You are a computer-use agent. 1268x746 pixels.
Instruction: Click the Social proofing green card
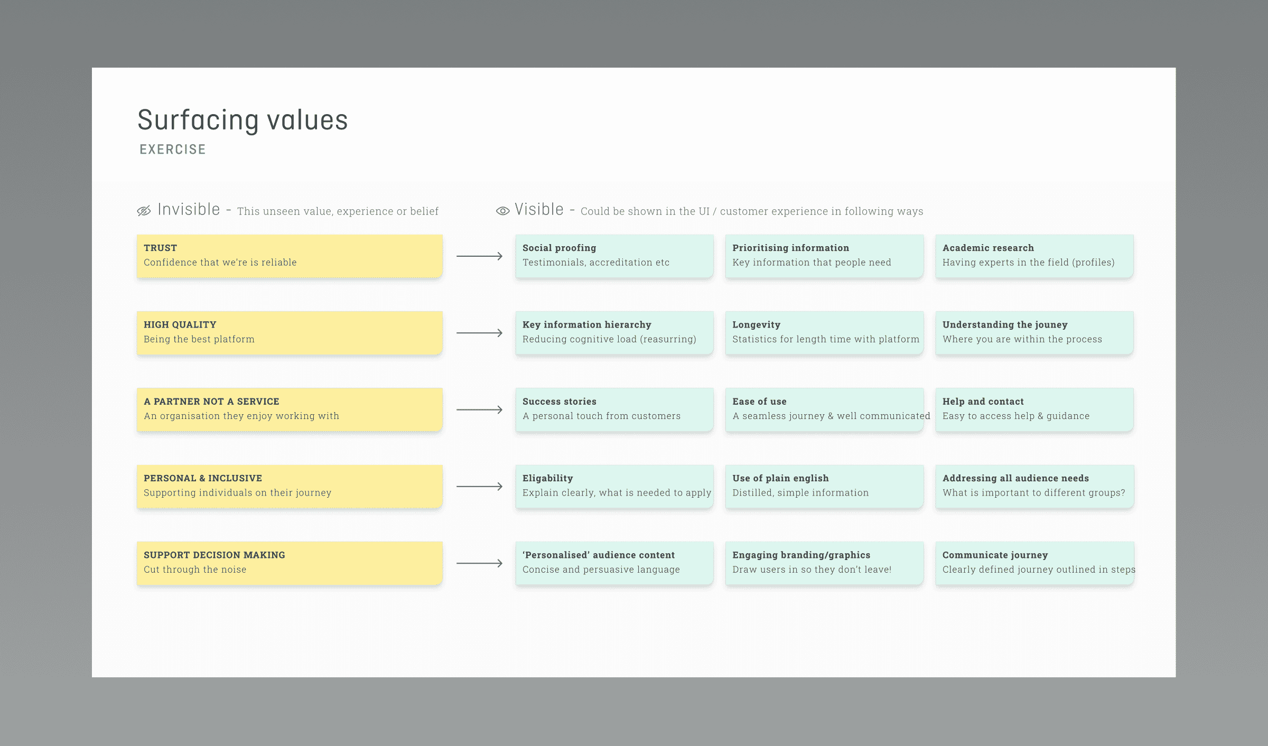[614, 256]
